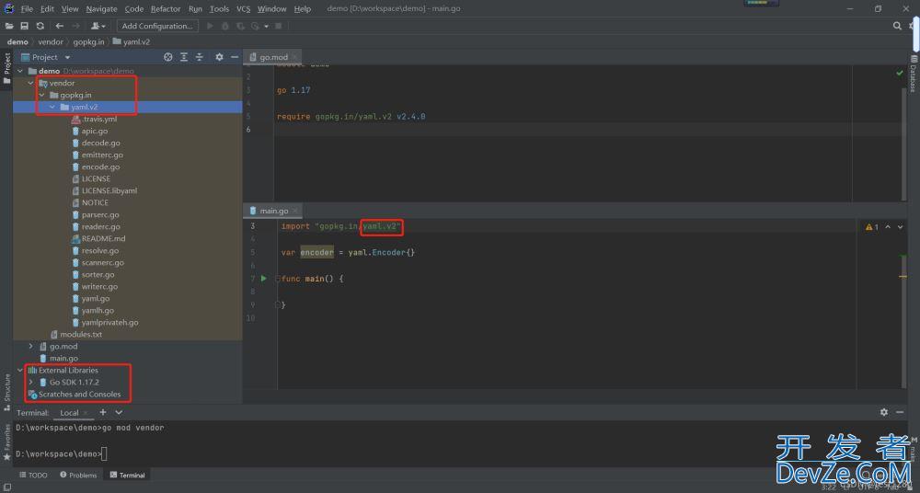The height and width of the screenshot is (493, 920).
Task: Open the Tools menu
Action: 220,9
